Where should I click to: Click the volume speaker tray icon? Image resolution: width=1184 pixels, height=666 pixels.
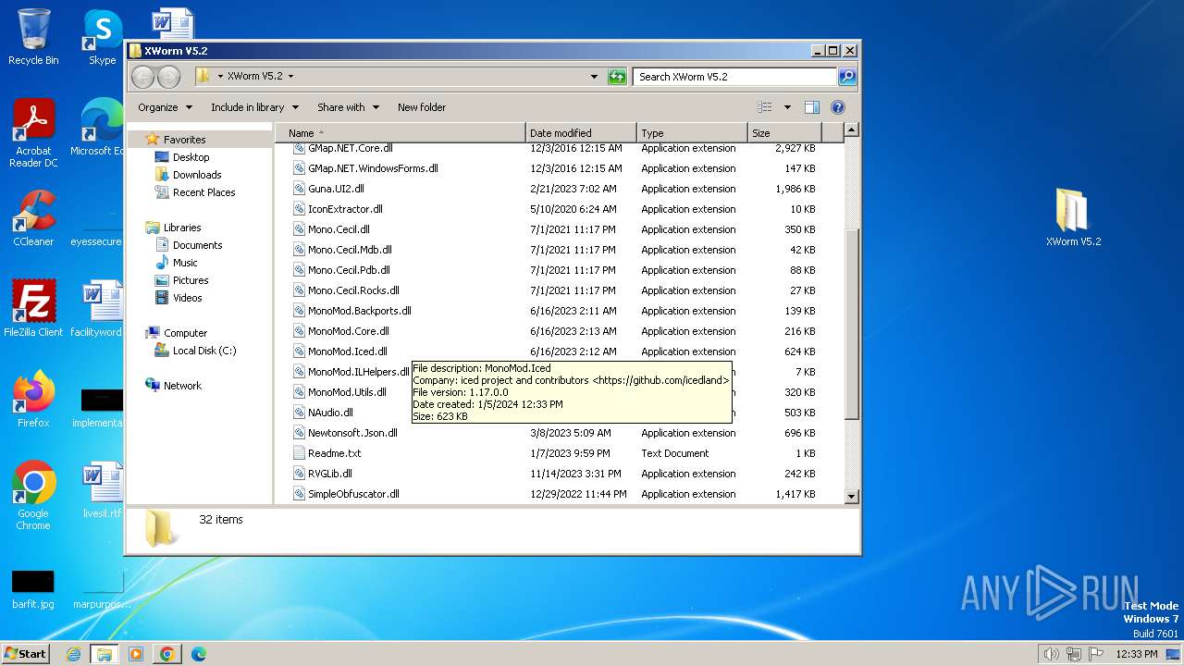(x=1051, y=654)
